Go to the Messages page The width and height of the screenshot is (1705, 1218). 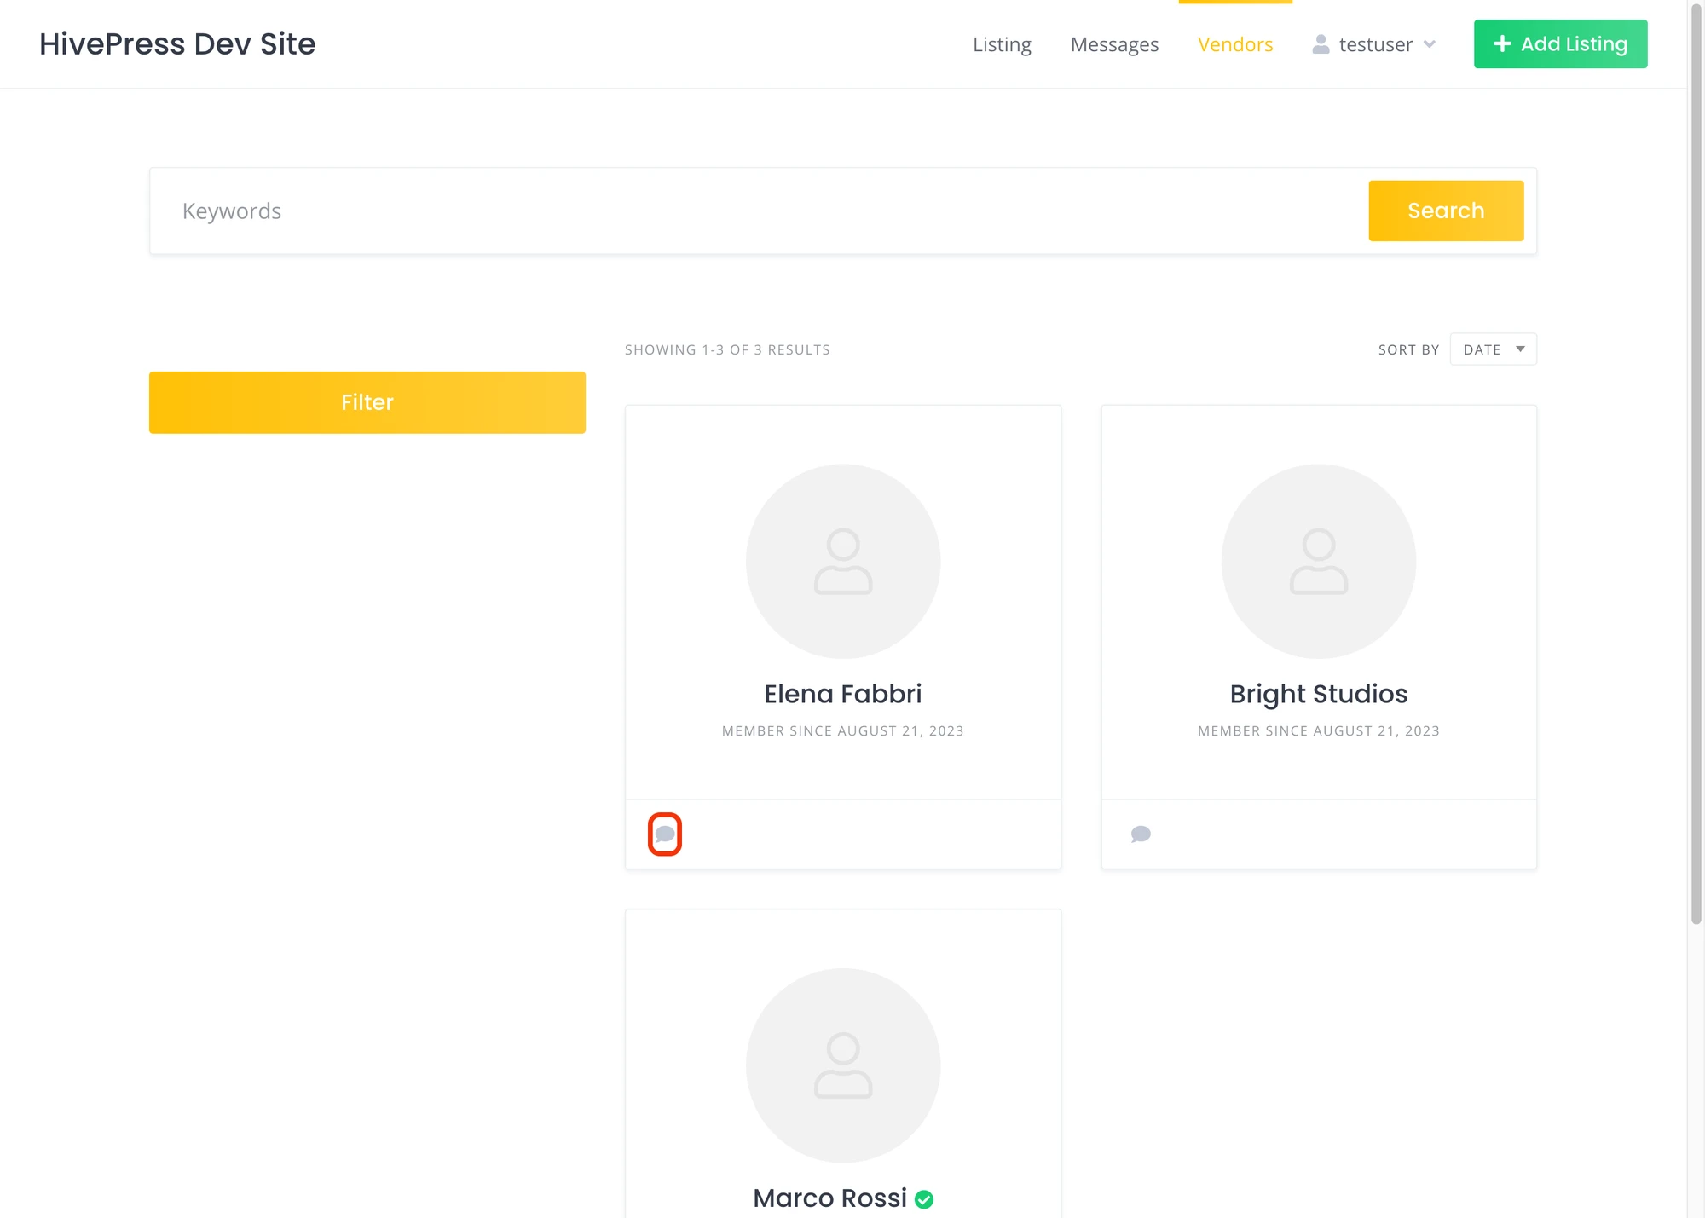click(1114, 44)
